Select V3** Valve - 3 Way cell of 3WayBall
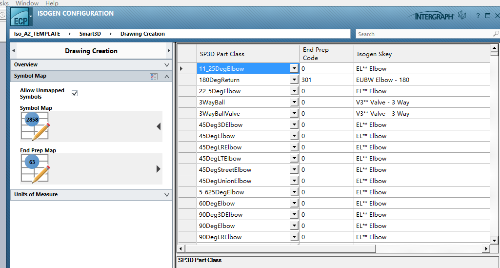The height and width of the screenshot is (268, 500). 422,103
